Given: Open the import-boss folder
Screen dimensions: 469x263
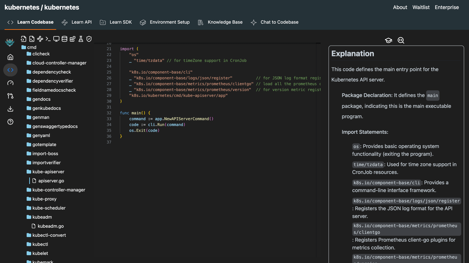Looking at the screenshot, I should 42,154.
